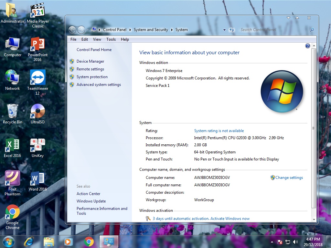Click System rating is not available
Image resolution: width=331 pixels, height=248 pixels.
(x=219, y=131)
